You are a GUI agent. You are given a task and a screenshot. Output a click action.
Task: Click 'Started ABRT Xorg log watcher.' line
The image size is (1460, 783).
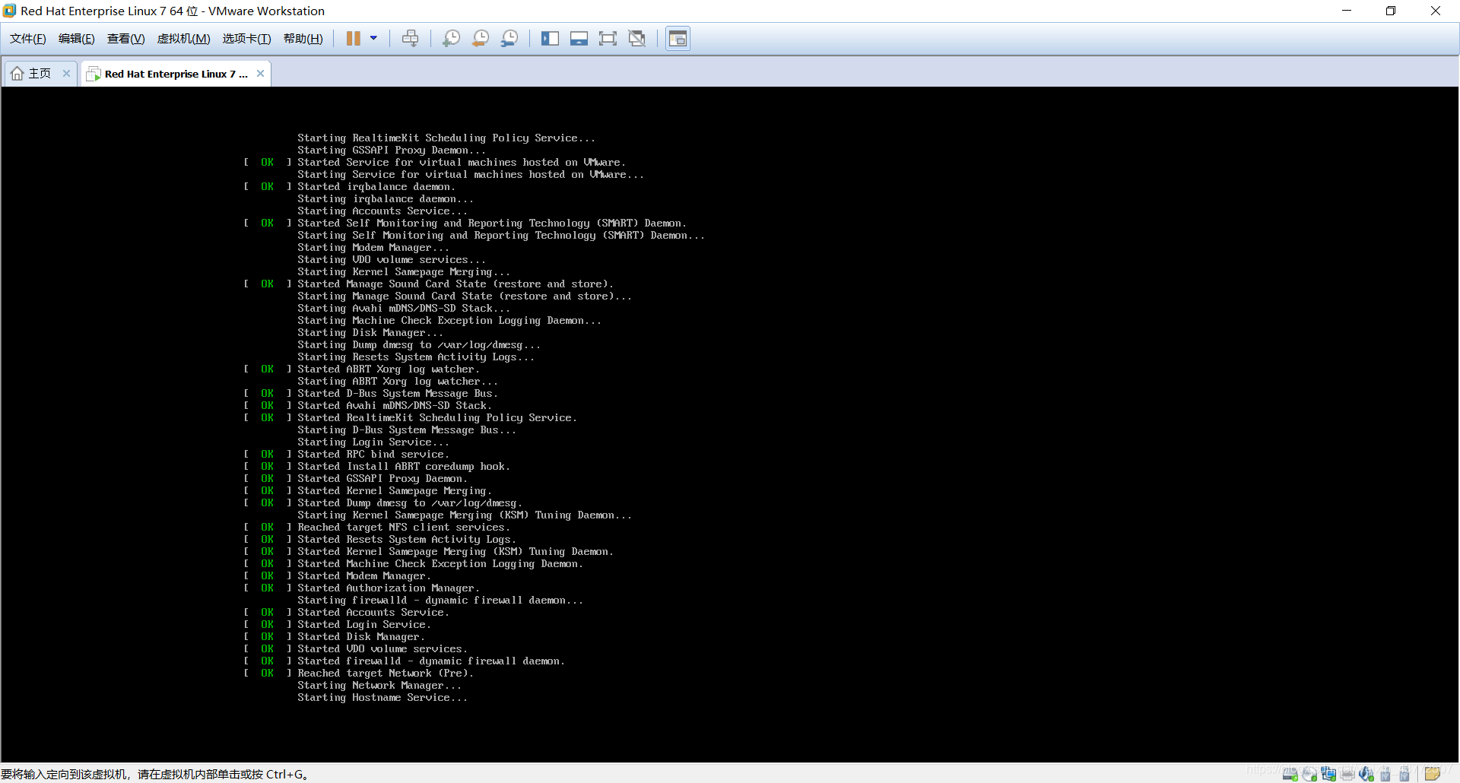tap(389, 369)
